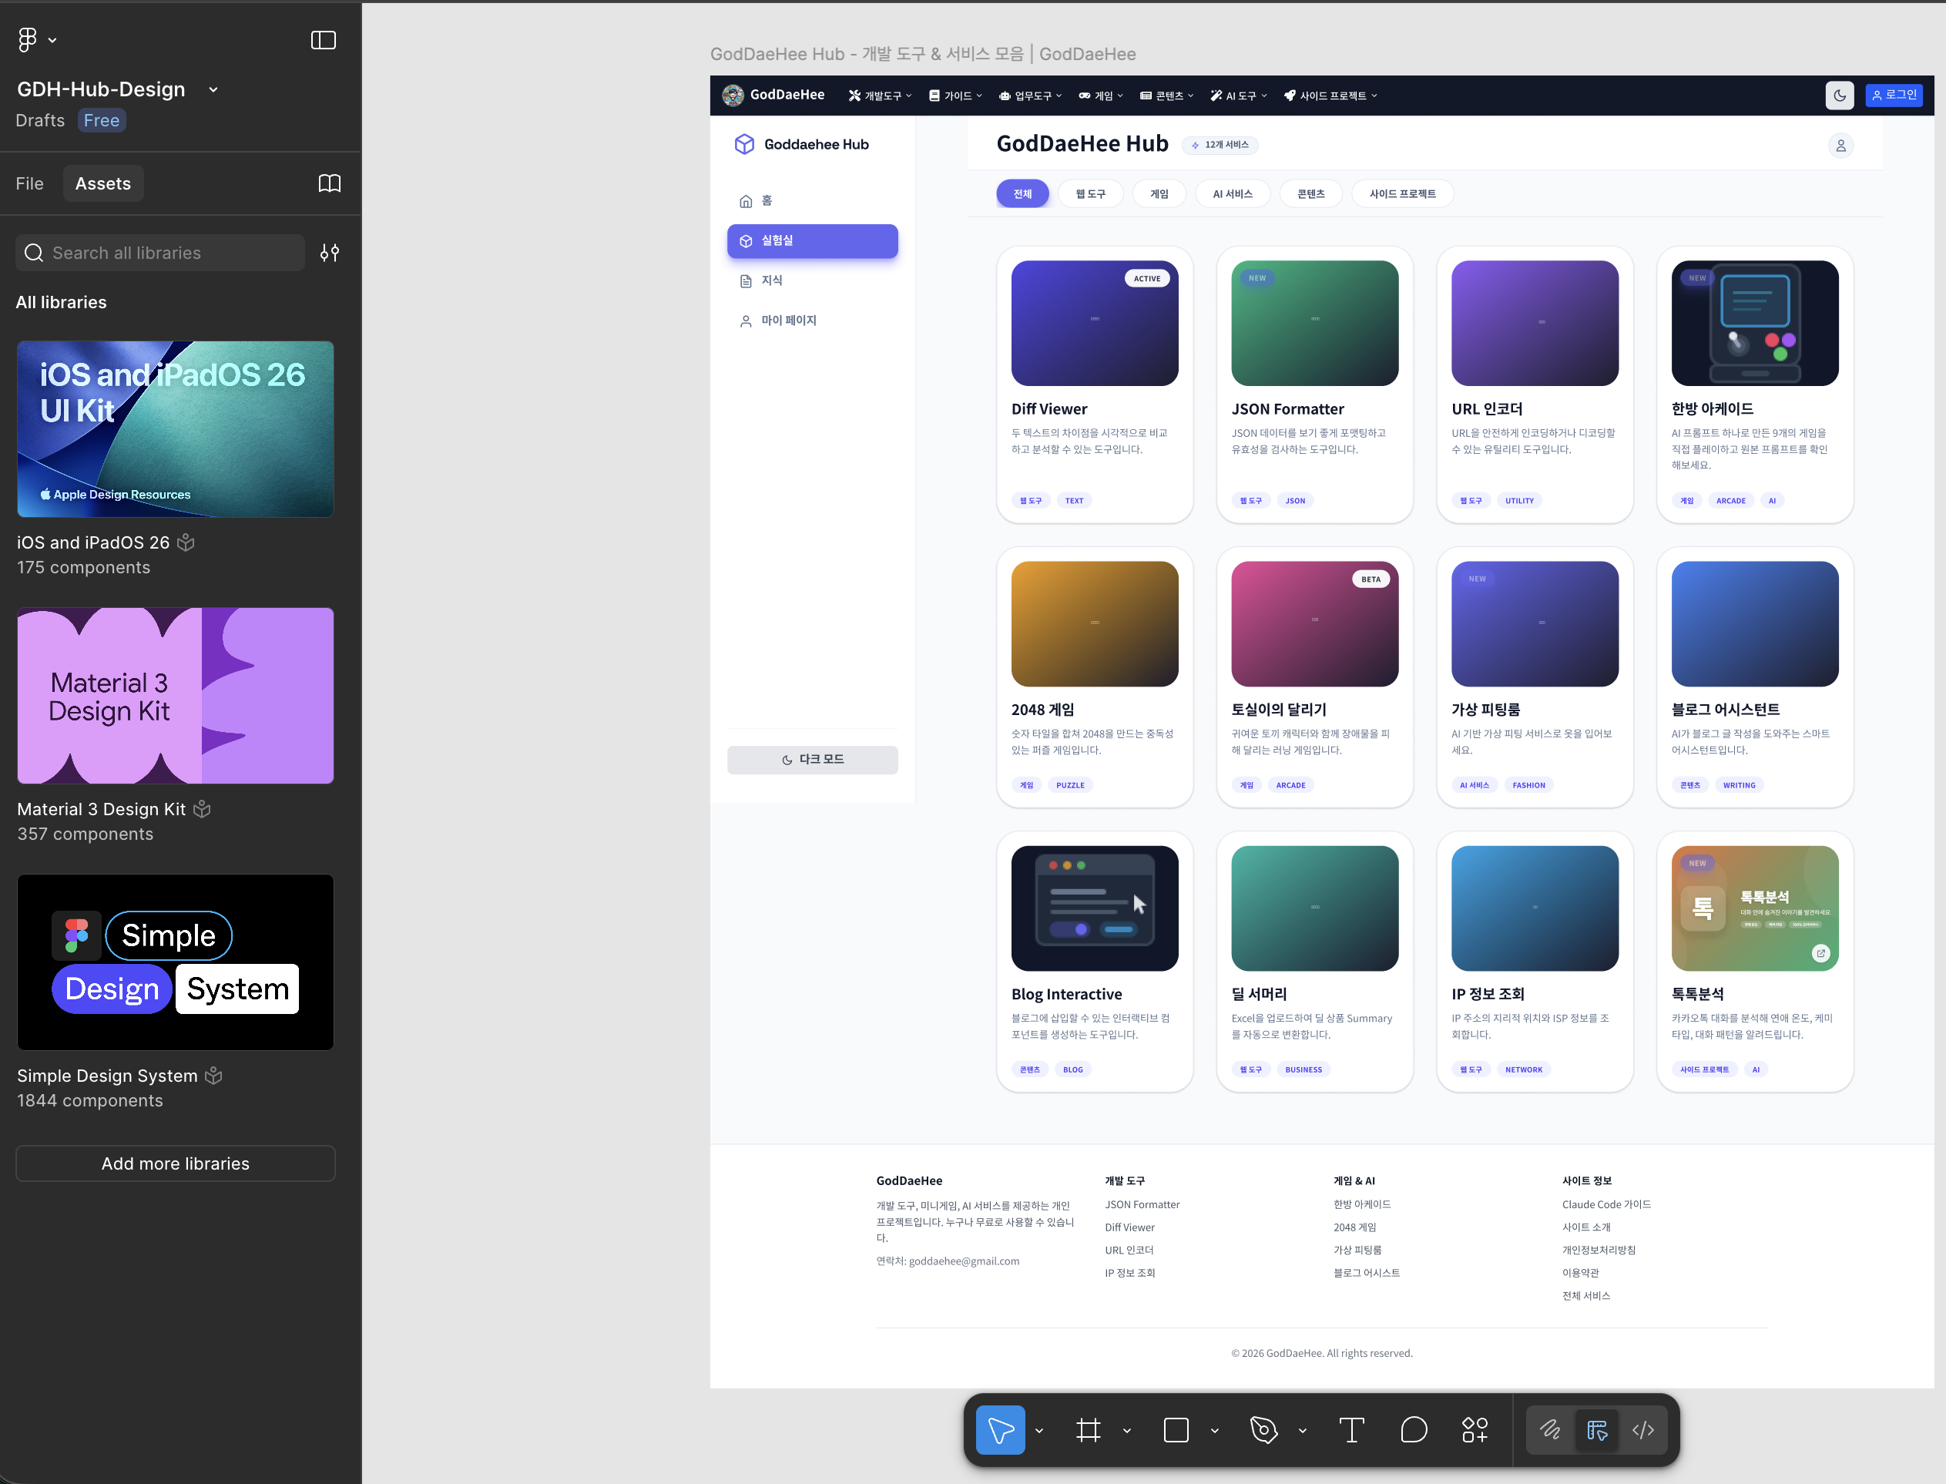Select the Frame tool

(1088, 1430)
